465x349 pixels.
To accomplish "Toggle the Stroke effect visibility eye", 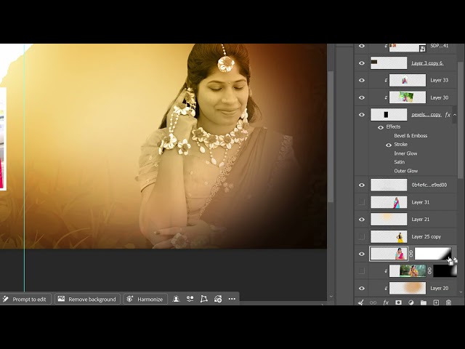I will point(389,145).
